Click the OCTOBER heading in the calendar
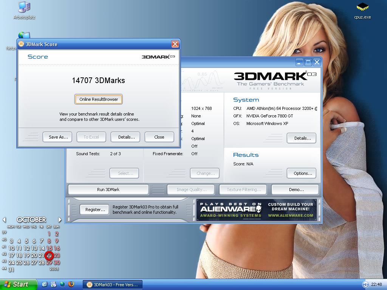The width and height of the screenshot is (387, 290). click(31, 219)
